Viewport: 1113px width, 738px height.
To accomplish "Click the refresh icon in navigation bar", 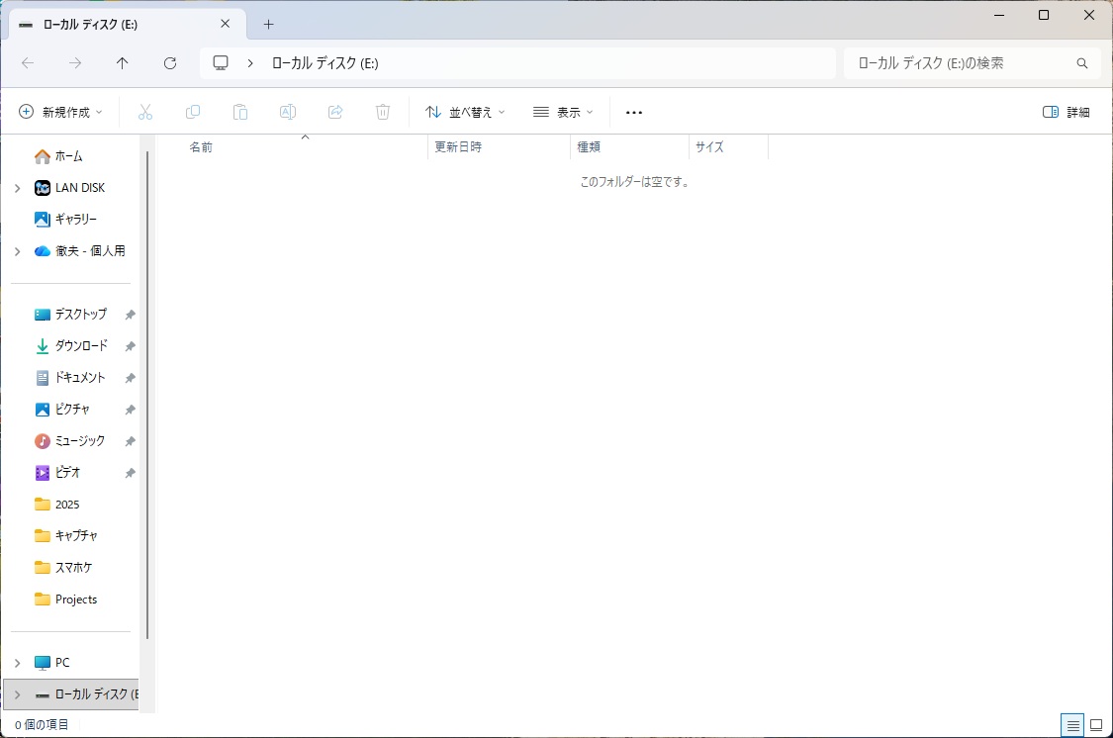I will (x=170, y=63).
